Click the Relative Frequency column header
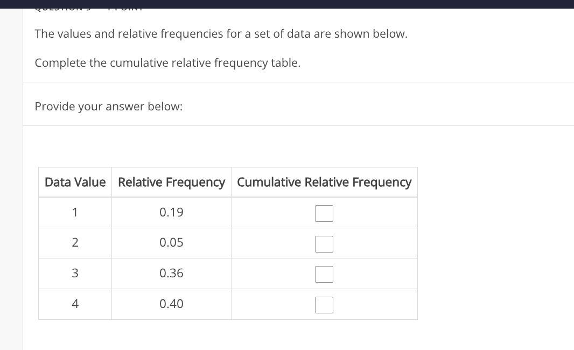 click(171, 182)
